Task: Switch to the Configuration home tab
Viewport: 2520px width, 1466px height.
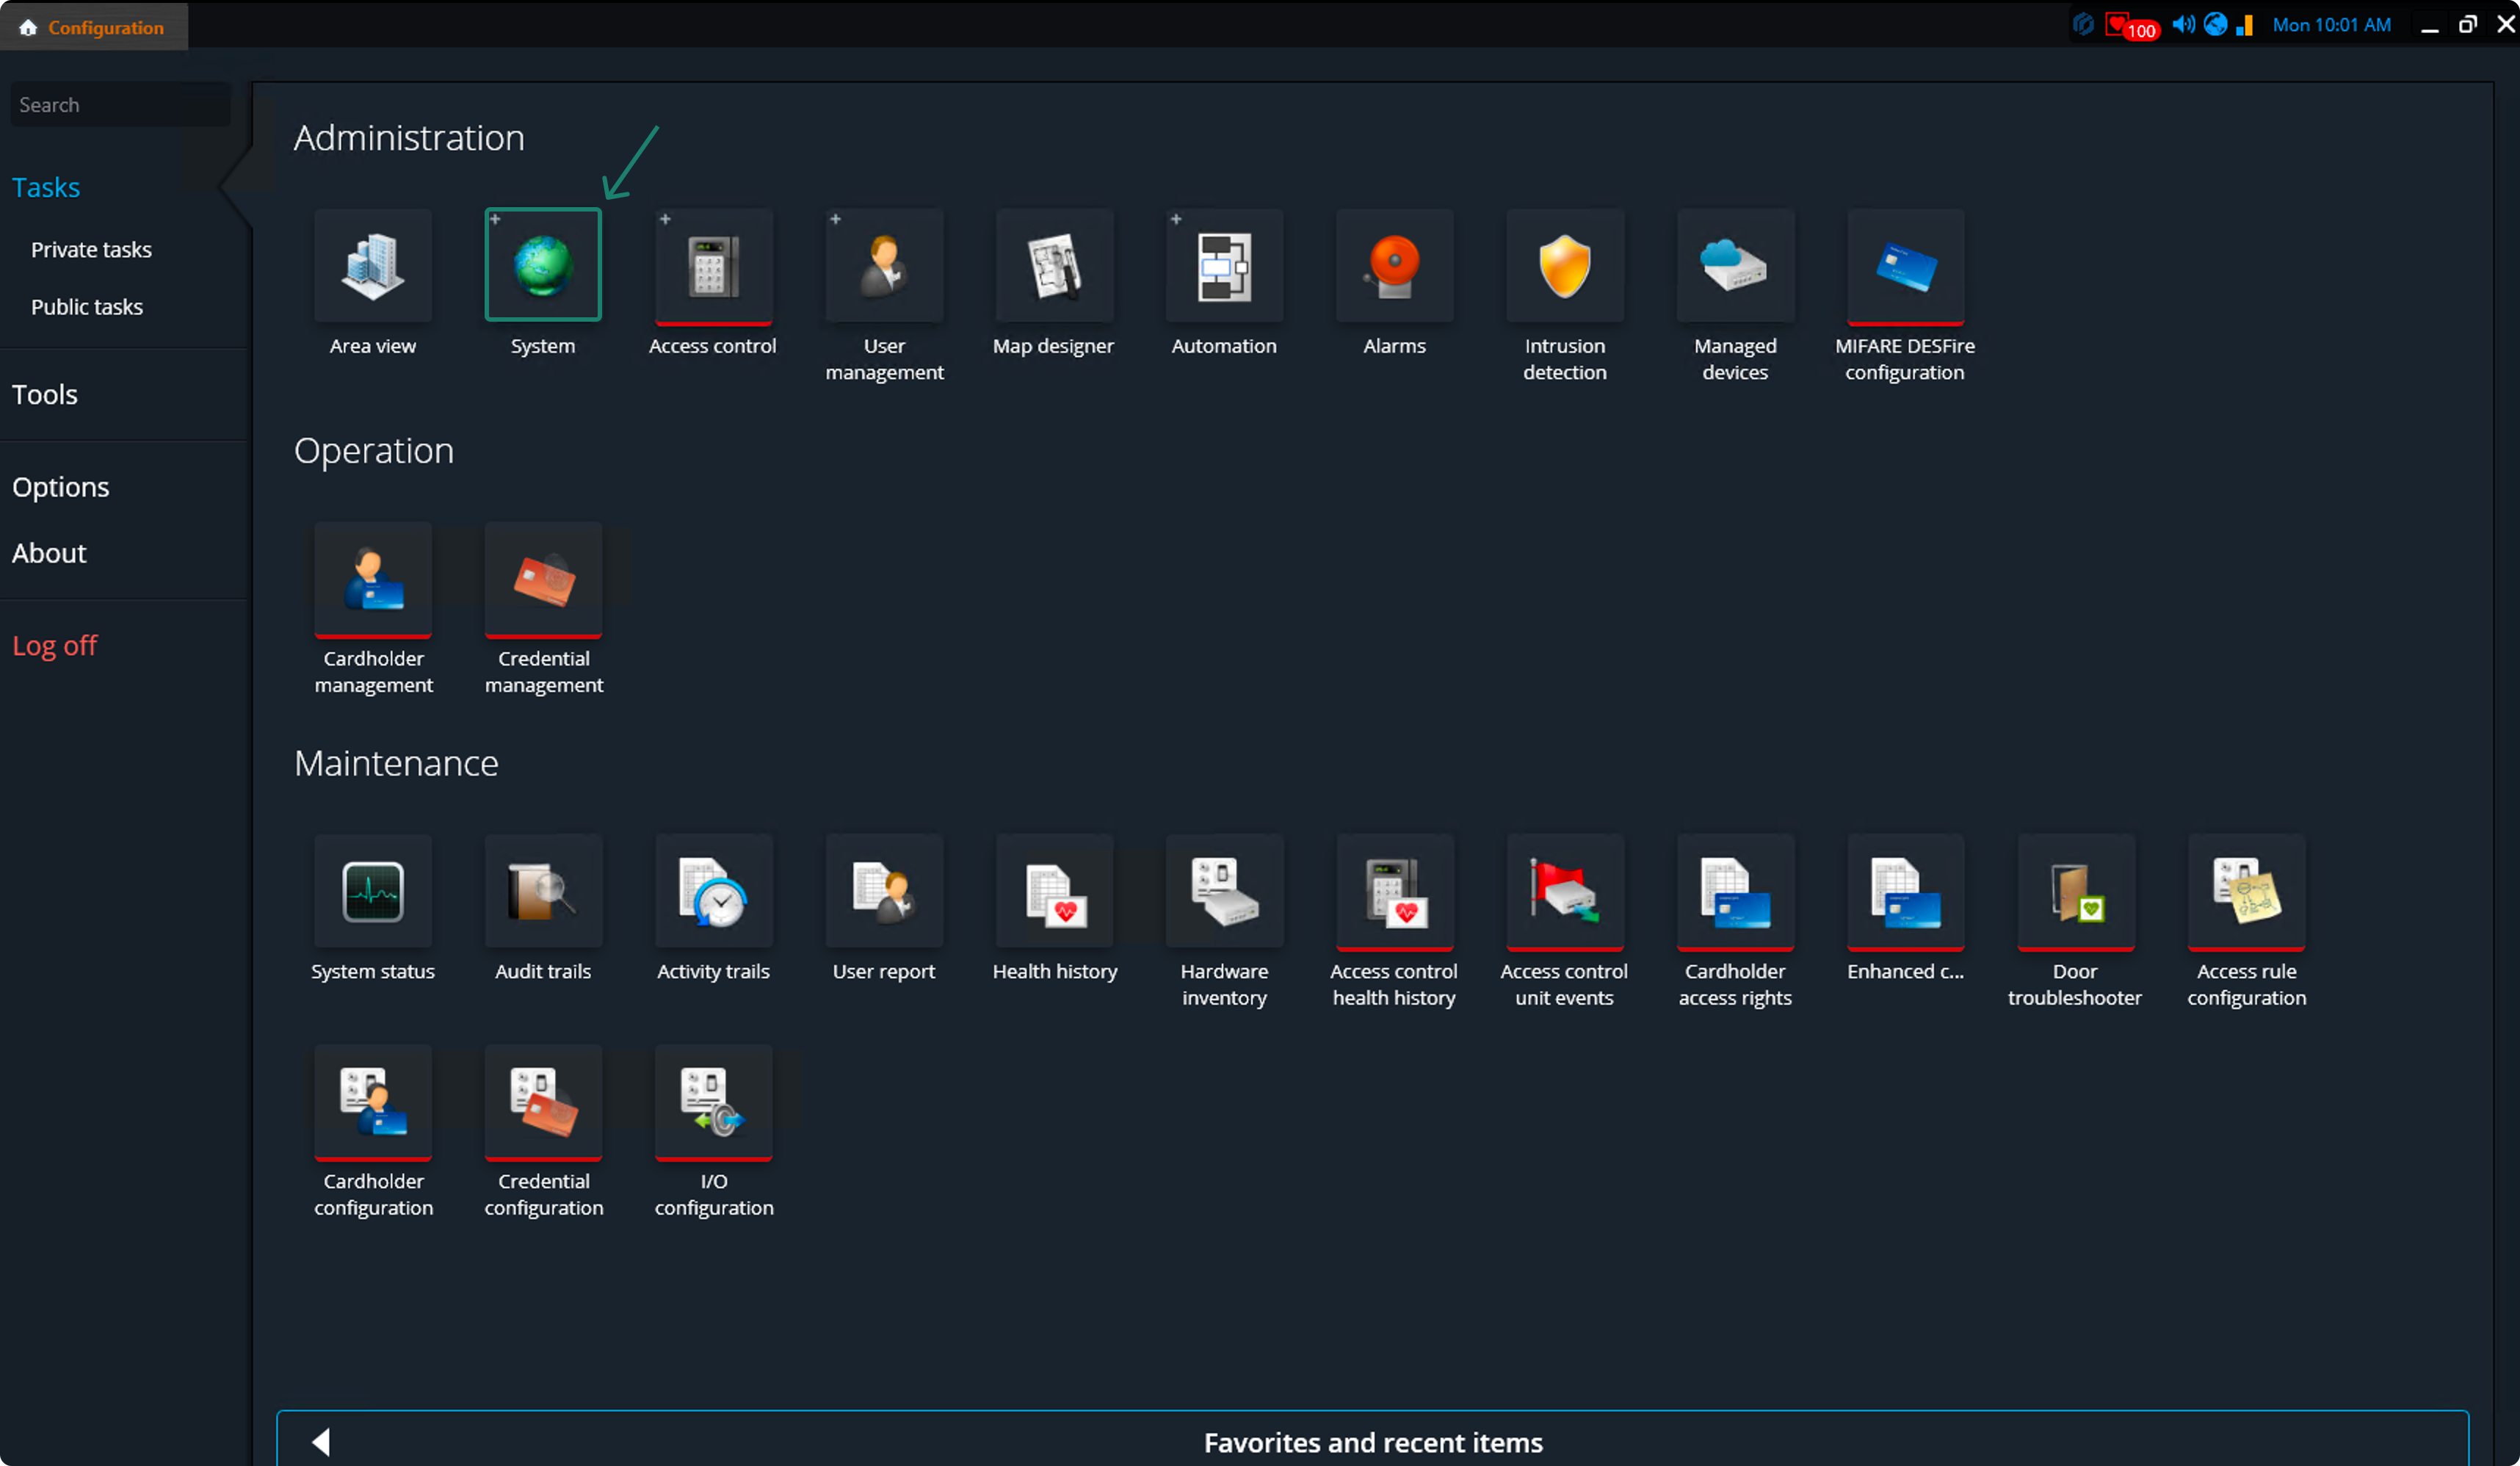Action: click(94, 27)
